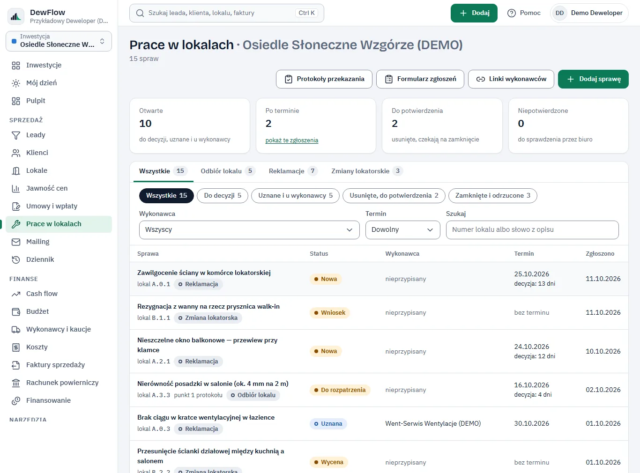Open Formularz zgłoszeń

tap(420, 79)
